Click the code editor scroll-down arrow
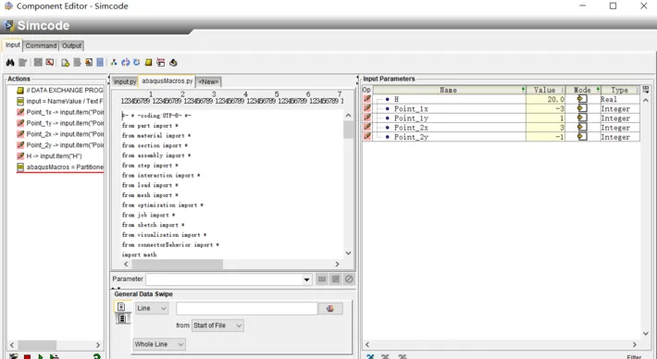 click(348, 253)
